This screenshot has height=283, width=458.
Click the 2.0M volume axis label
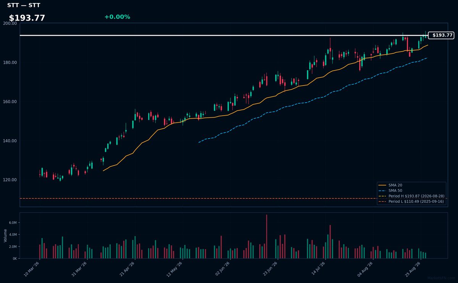(13, 247)
